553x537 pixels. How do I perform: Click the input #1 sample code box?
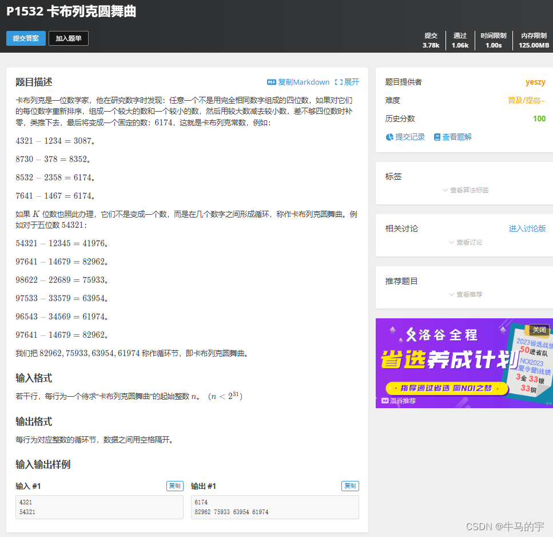(x=100, y=507)
